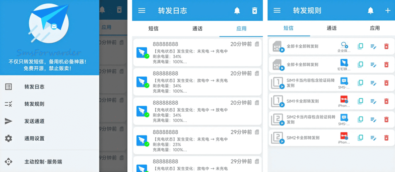This screenshot has height=172, width=395.
Task: Clone the 全部卡 rule sending to 钉钉群
Action: (361, 64)
